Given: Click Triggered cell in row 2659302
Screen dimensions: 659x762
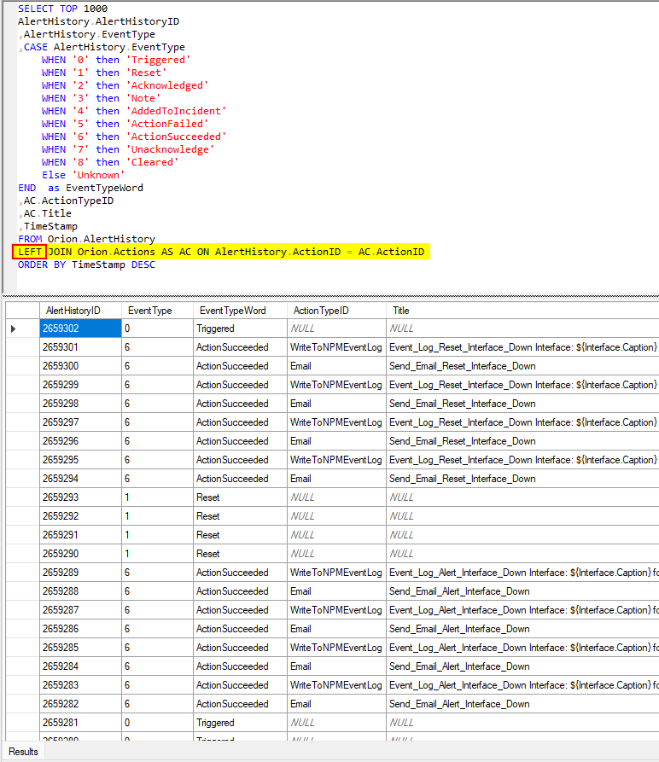Looking at the screenshot, I should (x=240, y=329).
